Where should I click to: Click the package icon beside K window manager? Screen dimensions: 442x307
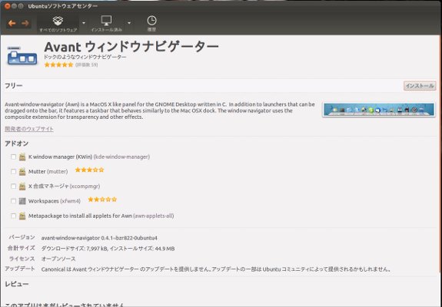(x=22, y=157)
